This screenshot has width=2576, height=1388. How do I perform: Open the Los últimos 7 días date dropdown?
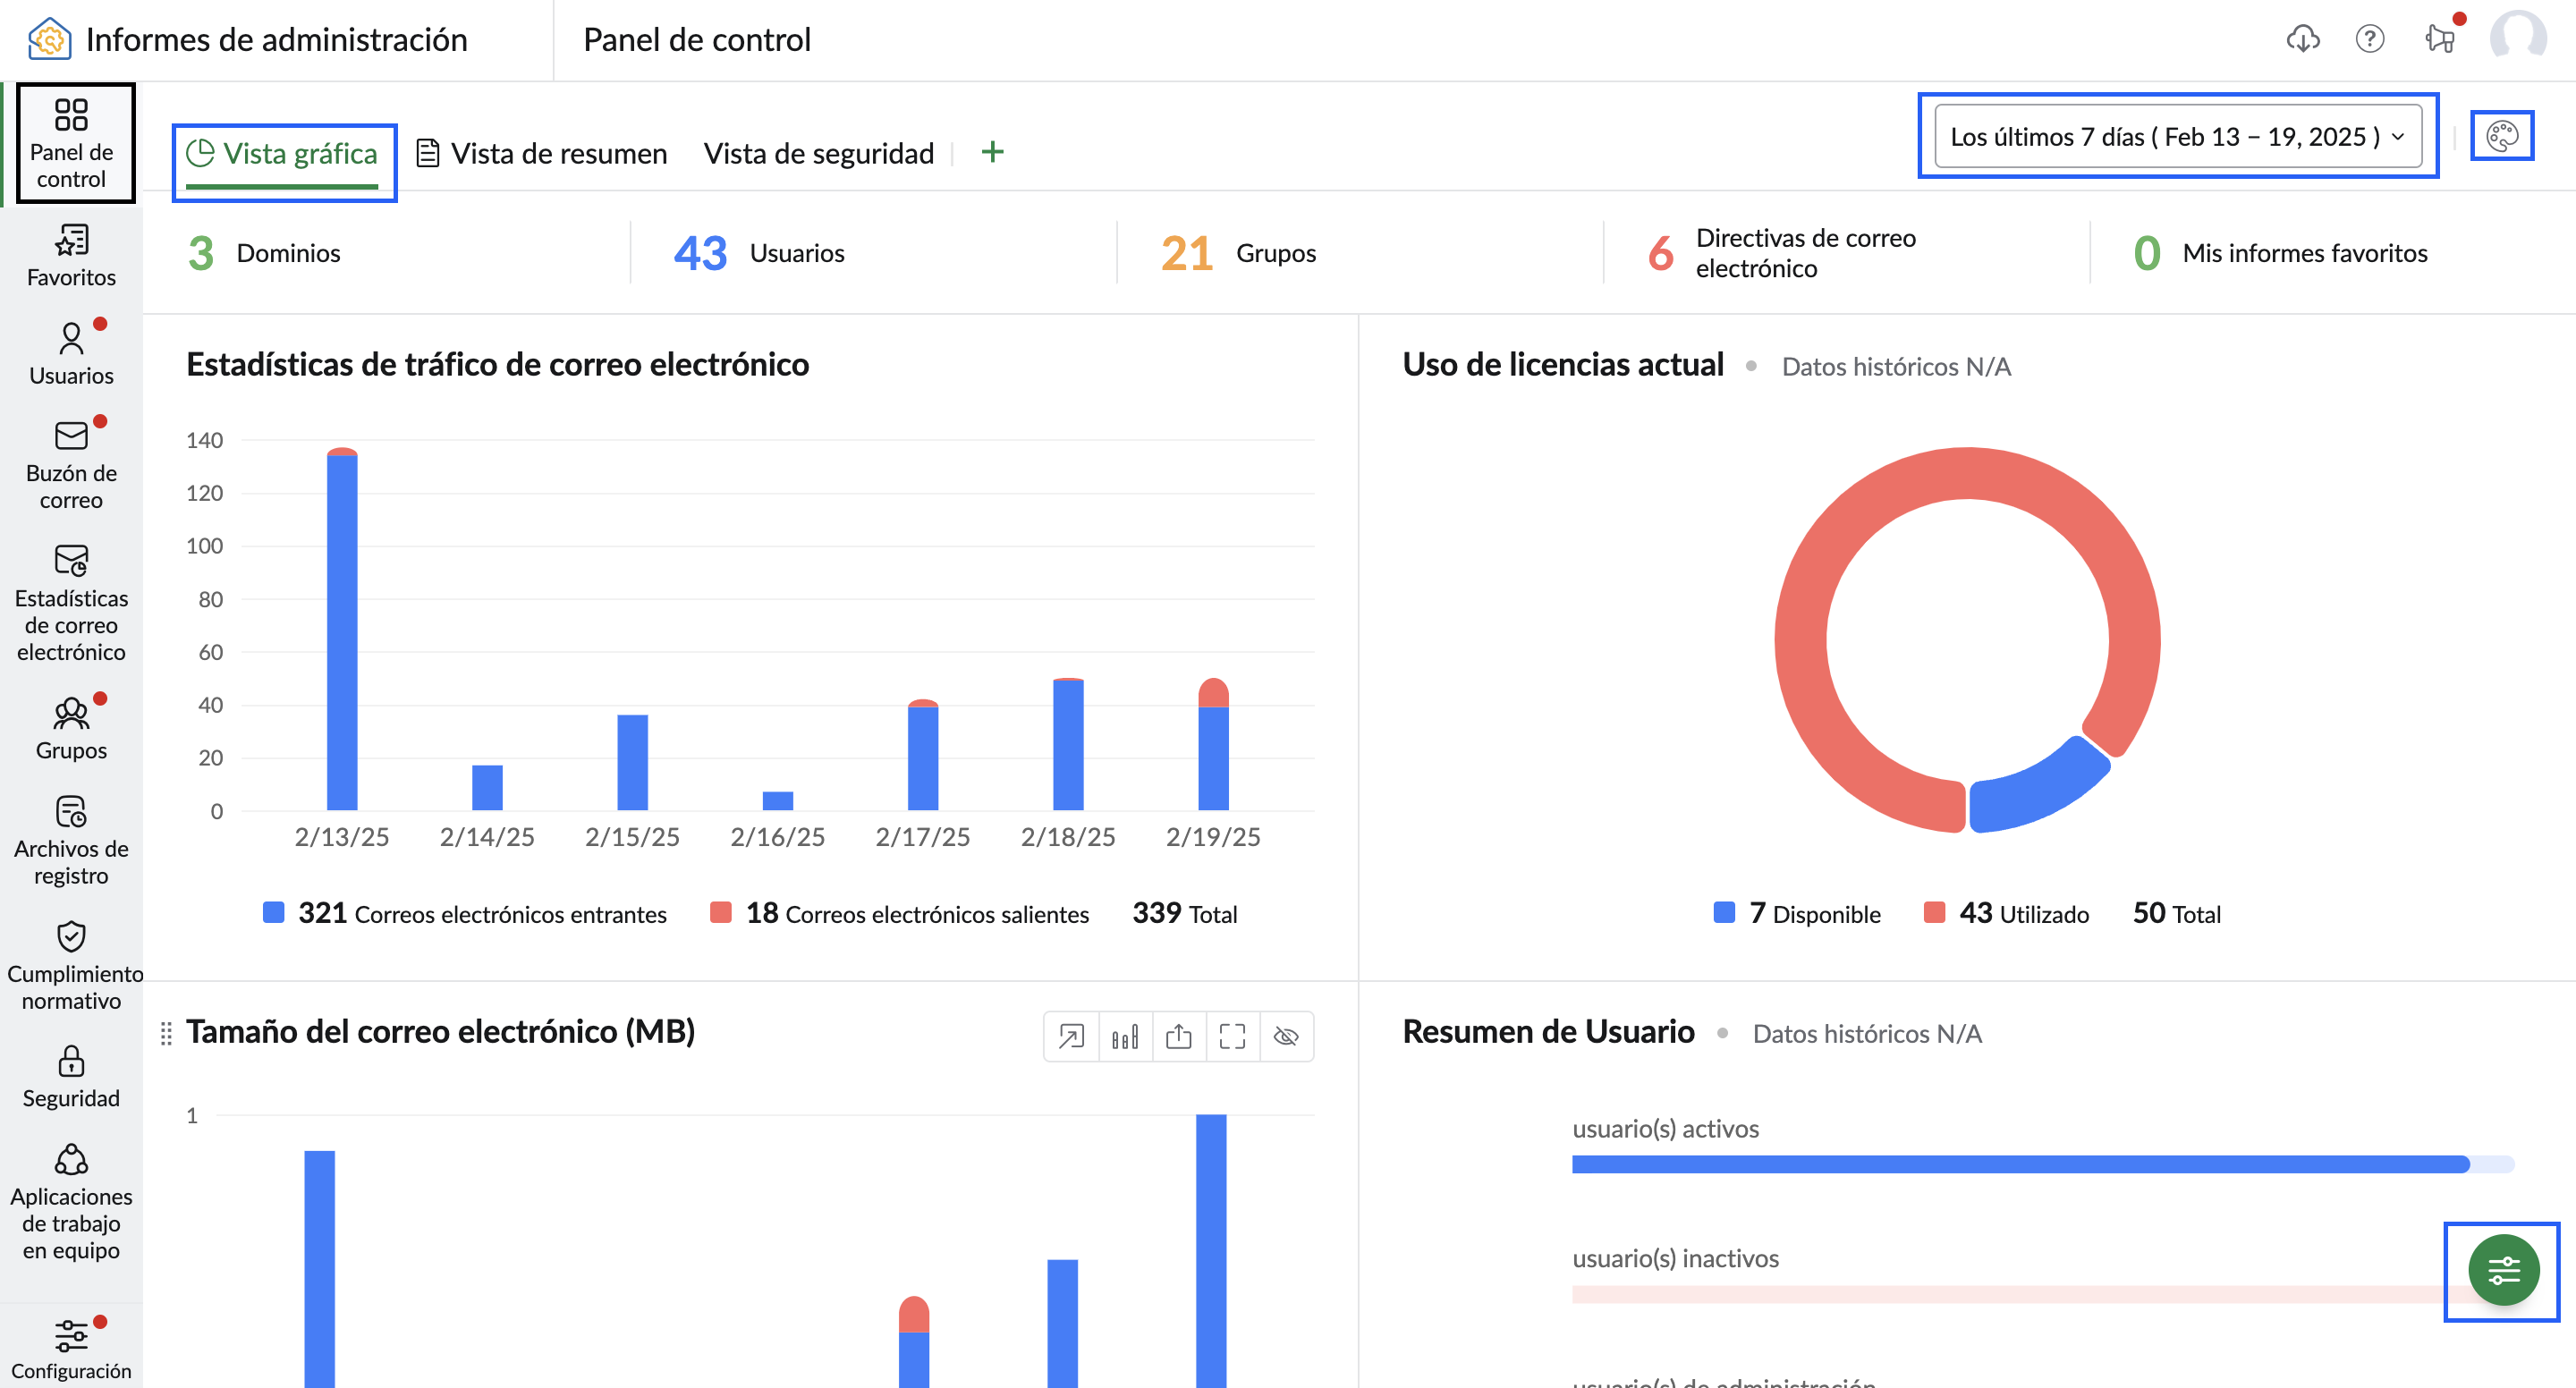(2177, 136)
